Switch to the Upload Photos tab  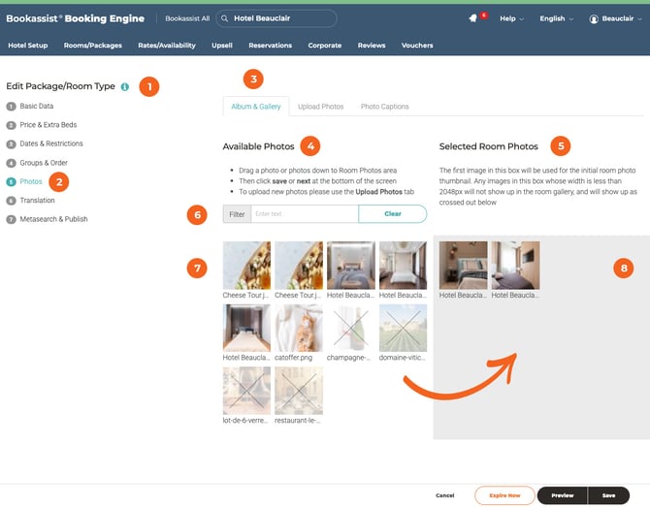pos(320,107)
